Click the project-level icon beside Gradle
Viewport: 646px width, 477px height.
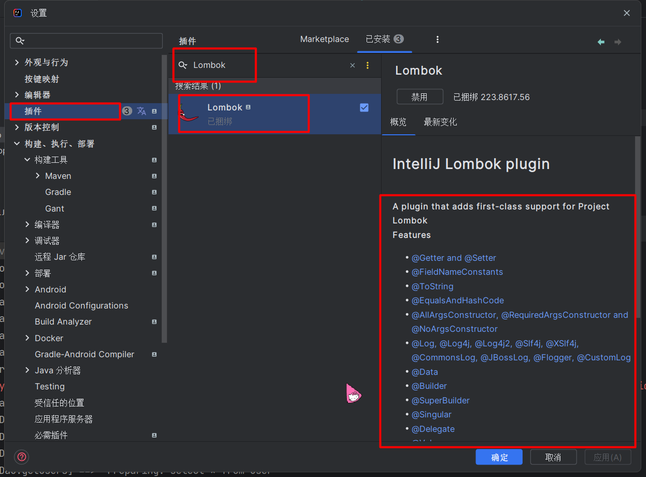154,192
